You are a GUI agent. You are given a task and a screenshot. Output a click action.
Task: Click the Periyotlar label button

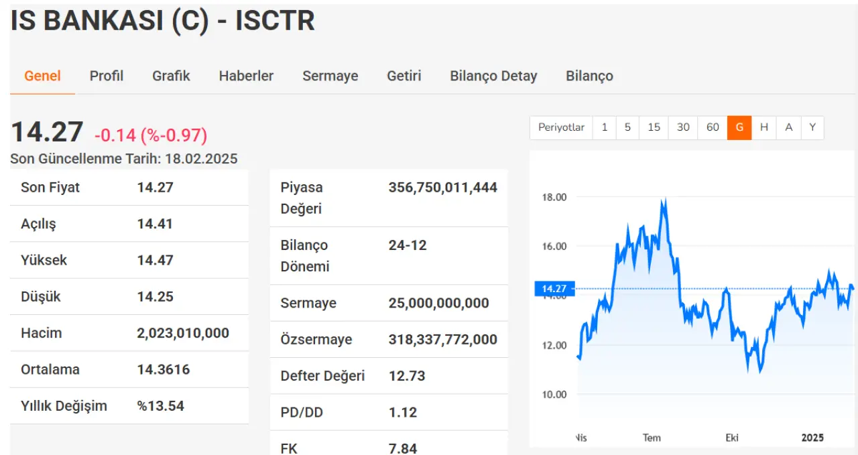pyautogui.click(x=561, y=127)
